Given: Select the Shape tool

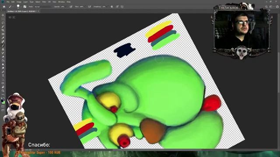Looking at the screenshot, I should coord(3,83).
